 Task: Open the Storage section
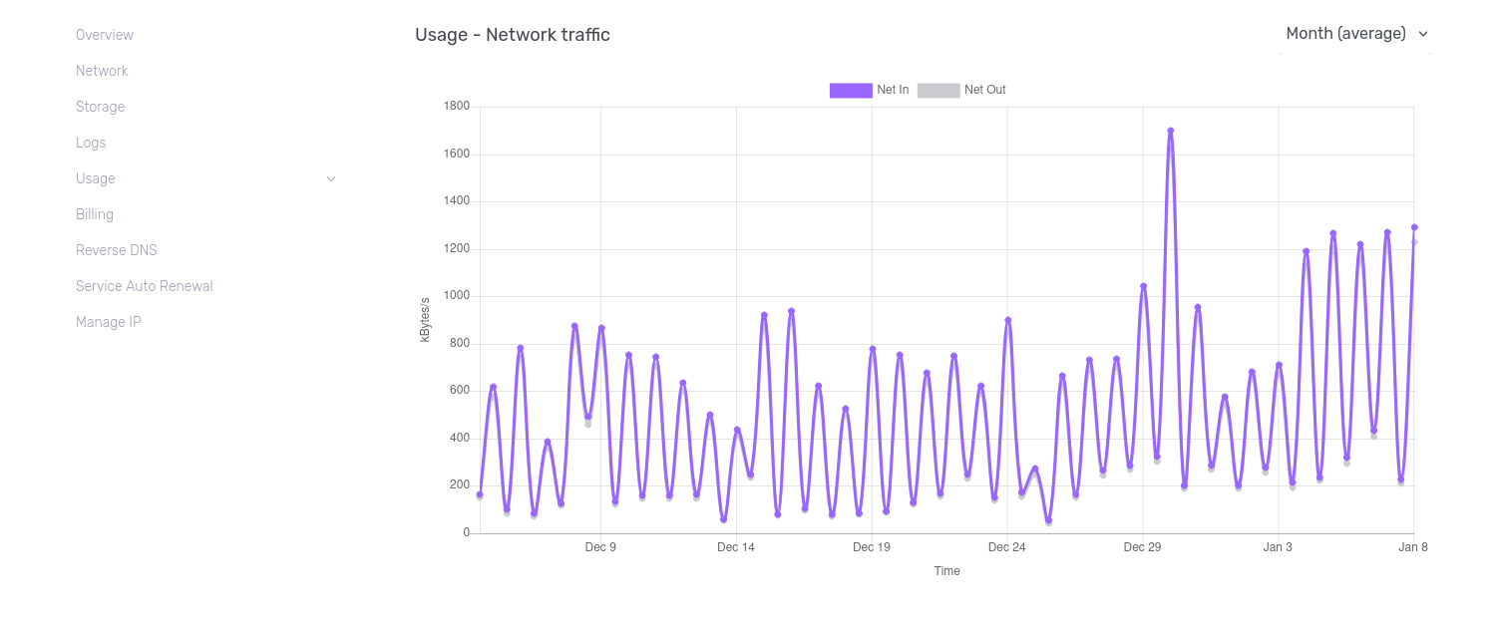[100, 107]
